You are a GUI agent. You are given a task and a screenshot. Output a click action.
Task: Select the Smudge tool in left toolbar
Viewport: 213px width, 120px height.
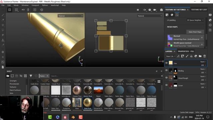pyautogui.click(x=3, y=35)
